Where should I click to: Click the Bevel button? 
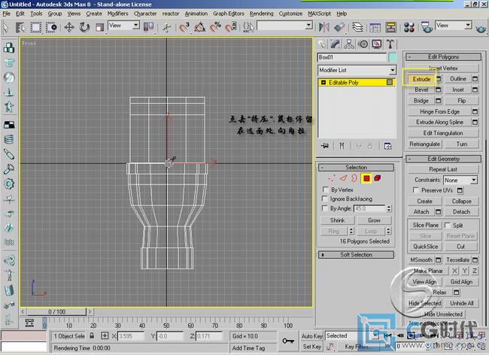[421, 90]
